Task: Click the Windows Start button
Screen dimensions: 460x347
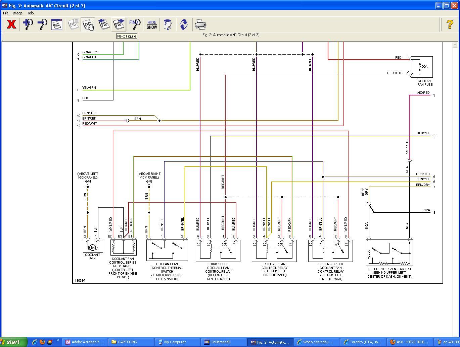Action: [13, 342]
